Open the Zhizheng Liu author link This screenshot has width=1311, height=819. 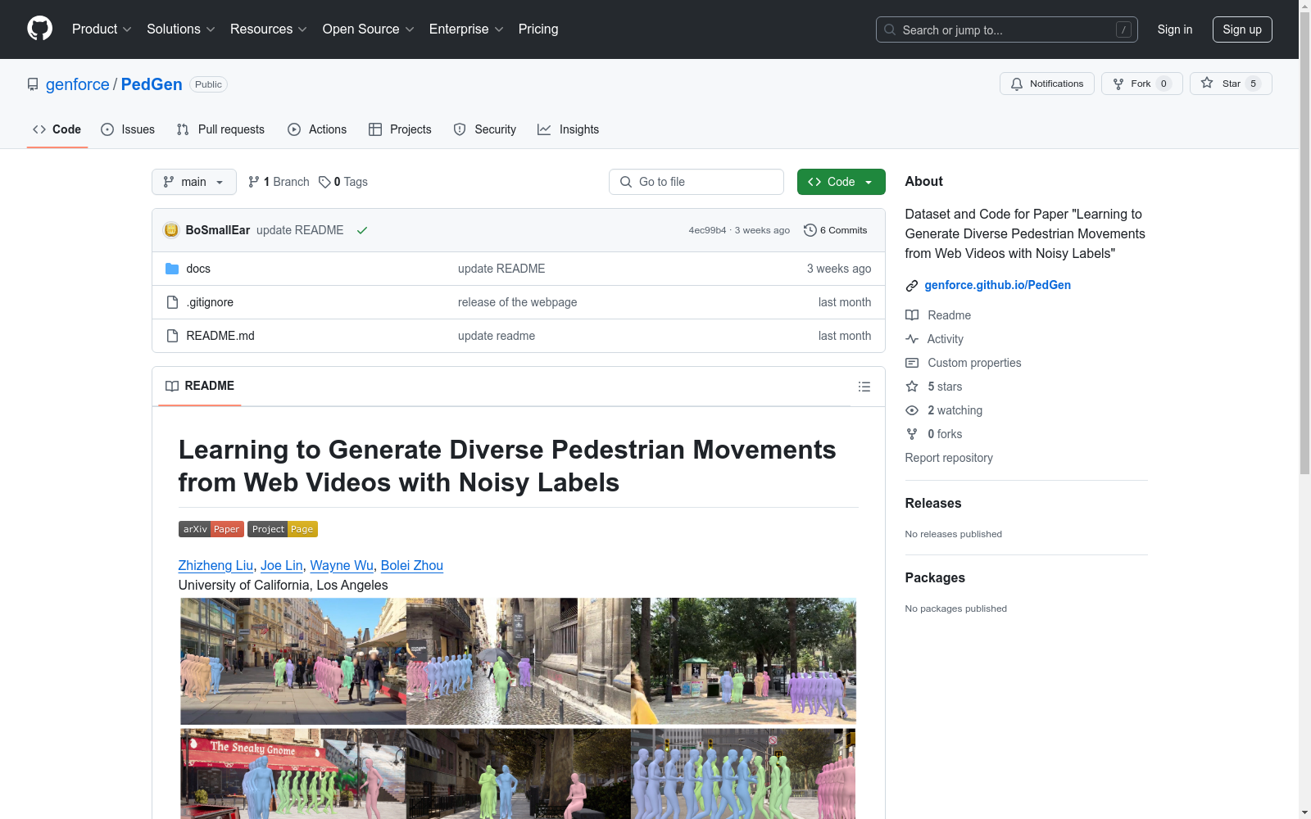(216, 565)
